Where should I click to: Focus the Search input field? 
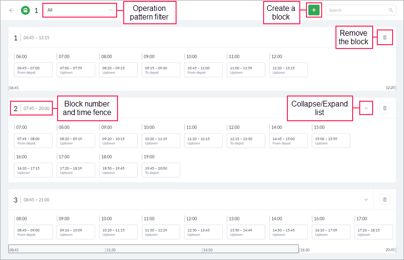point(357,10)
